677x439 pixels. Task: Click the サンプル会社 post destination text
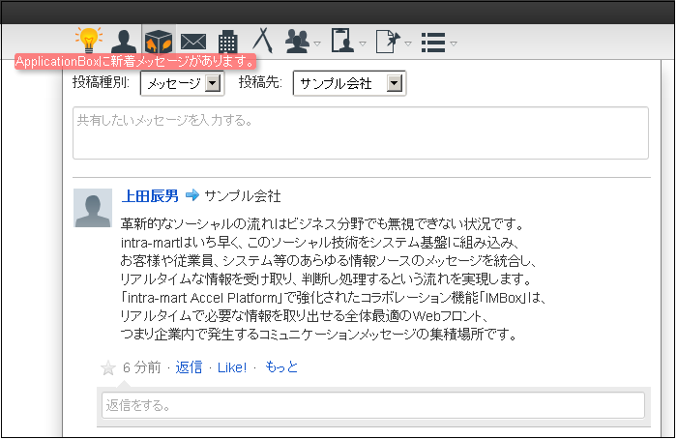(243, 196)
